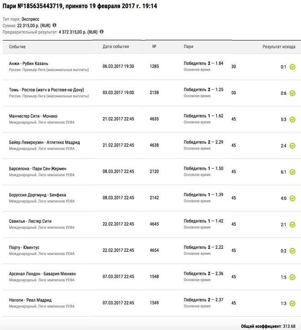Viewport: 301px width, 330px height.
Task: Select event Анжи - Рубин Казань
Action: [28, 63]
